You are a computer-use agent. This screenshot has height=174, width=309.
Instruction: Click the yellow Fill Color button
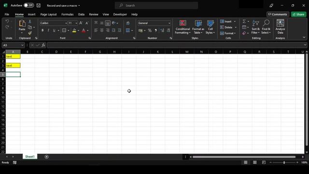click(74, 30)
